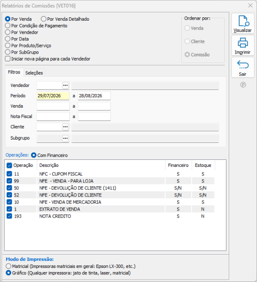Screen dimensions: 257x282
Task: Click the Período end date field
Action: [x=94, y=96]
